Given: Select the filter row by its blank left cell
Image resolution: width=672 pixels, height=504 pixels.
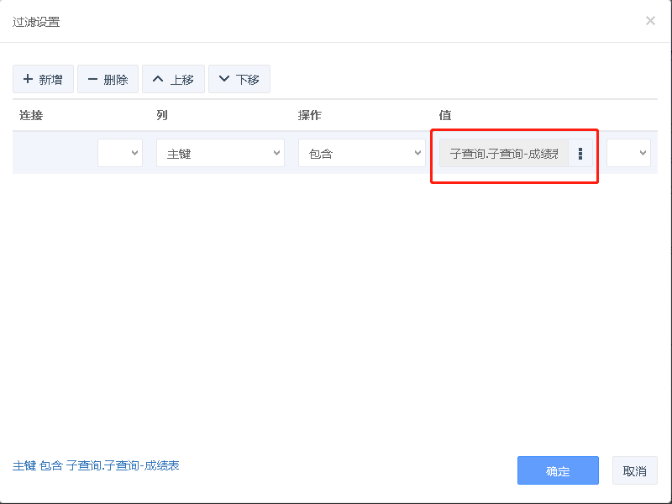Looking at the screenshot, I should pos(52,154).
